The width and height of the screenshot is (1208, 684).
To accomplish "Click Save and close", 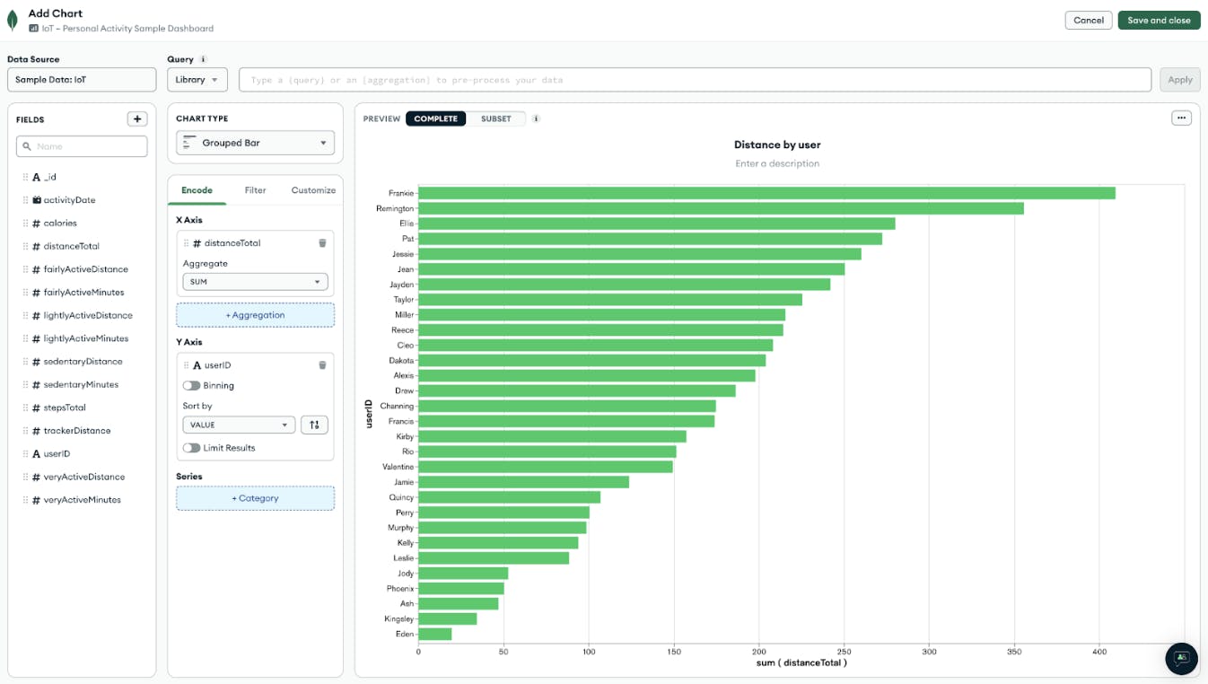I will (x=1159, y=20).
